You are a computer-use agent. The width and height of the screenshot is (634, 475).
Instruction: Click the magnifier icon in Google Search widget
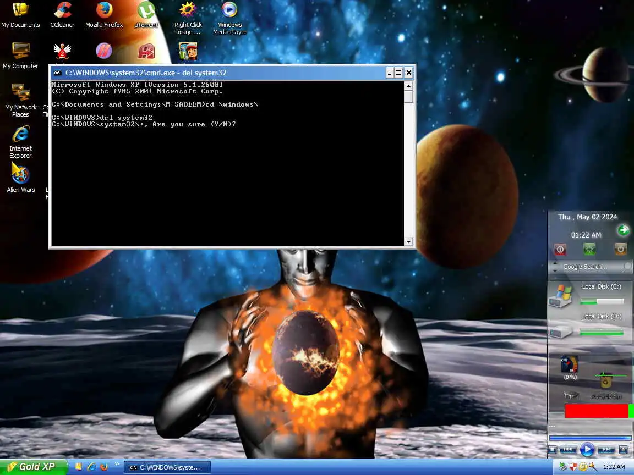coord(627,266)
